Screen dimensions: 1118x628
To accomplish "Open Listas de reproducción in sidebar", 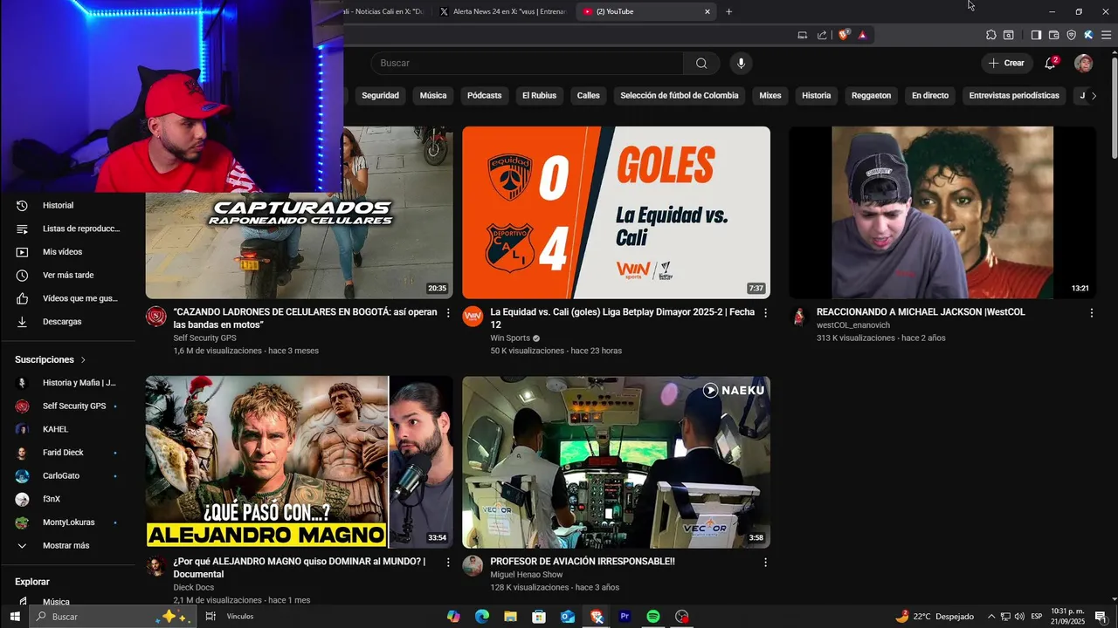I will click(x=68, y=229).
